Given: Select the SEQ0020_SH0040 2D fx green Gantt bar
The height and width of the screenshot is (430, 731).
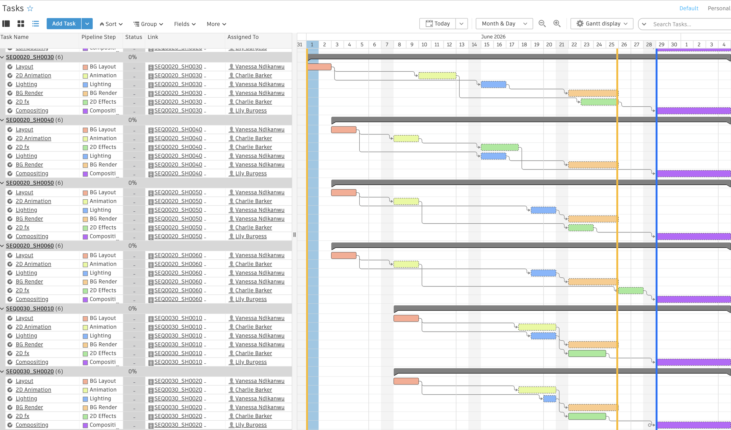Looking at the screenshot, I should [x=500, y=147].
